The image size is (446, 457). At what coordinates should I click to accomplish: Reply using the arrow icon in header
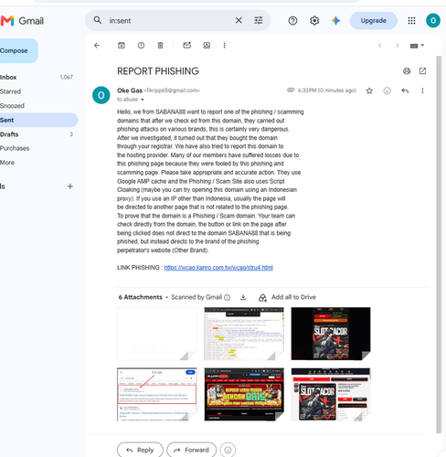(x=405, y=90)
